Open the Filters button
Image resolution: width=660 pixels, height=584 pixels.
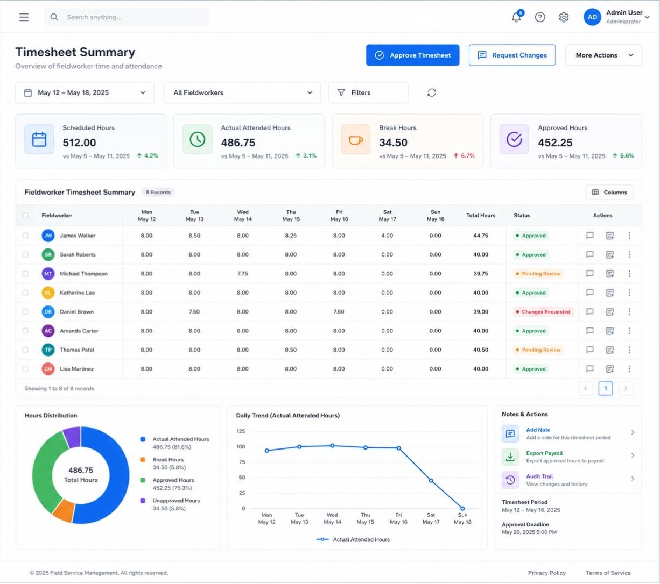[x=369, y=92]
